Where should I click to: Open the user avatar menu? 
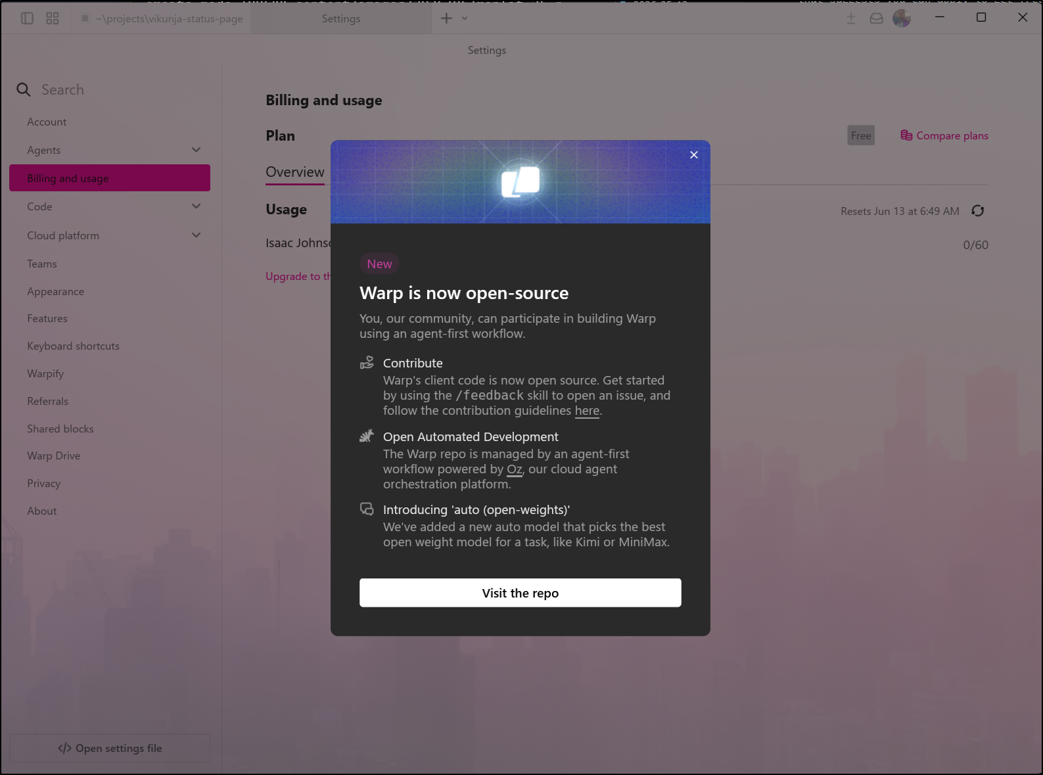point(902,18)
